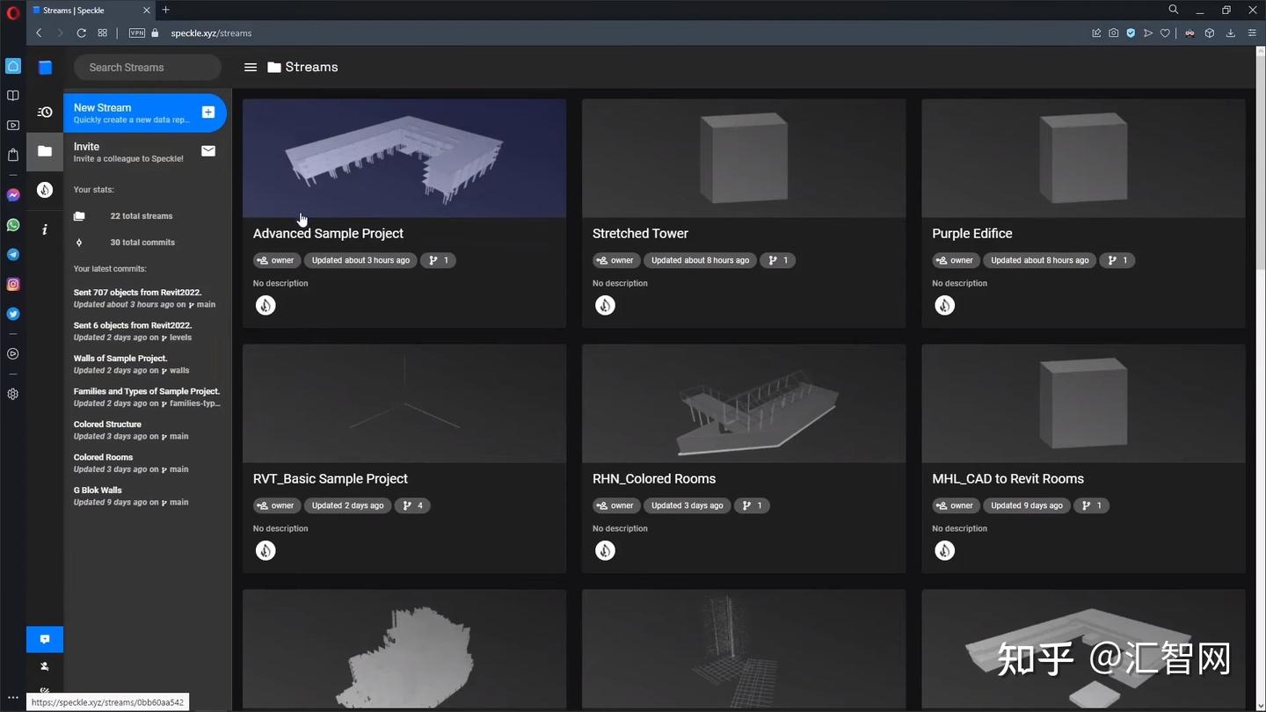Viewport: 1266px width, 712px height.
Task: Click owner chip on Advanced Sample Project
Action: pos(276,260)
